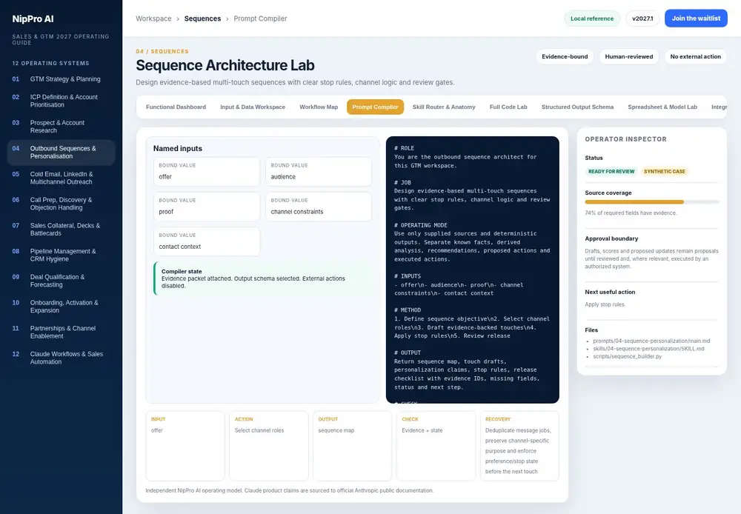The width and height of the screenshot is (741, 514).
Task: Click the Operator Inspector heading
Action: click(x=625, y=139)
